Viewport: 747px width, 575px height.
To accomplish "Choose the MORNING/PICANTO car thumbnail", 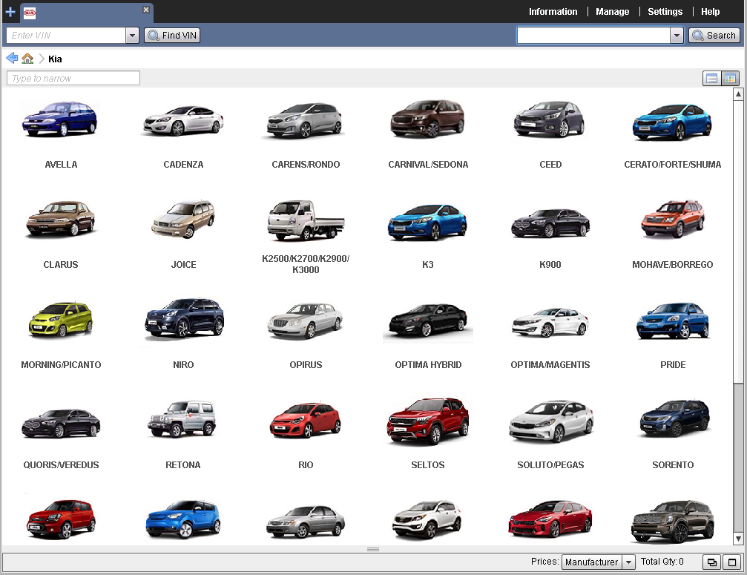I will [x=61, y=321].
